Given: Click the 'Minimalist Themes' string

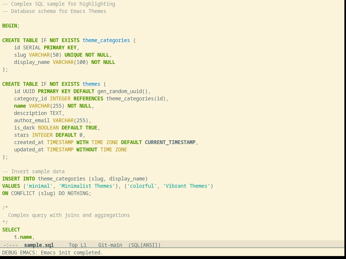Looking at the screenshot, I should pyautogui.click(x=87, y=186).
